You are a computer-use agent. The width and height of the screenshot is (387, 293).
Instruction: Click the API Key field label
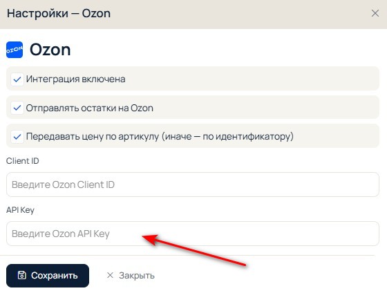(20, 210)
